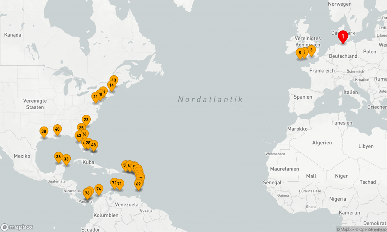Open marker 69 in the Caribbean
387x232 pixels.
click(x=138, y=184)
